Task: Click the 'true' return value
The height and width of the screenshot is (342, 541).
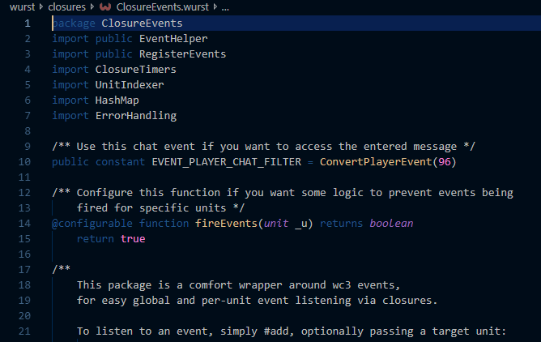Action: (x=133, y=239)
